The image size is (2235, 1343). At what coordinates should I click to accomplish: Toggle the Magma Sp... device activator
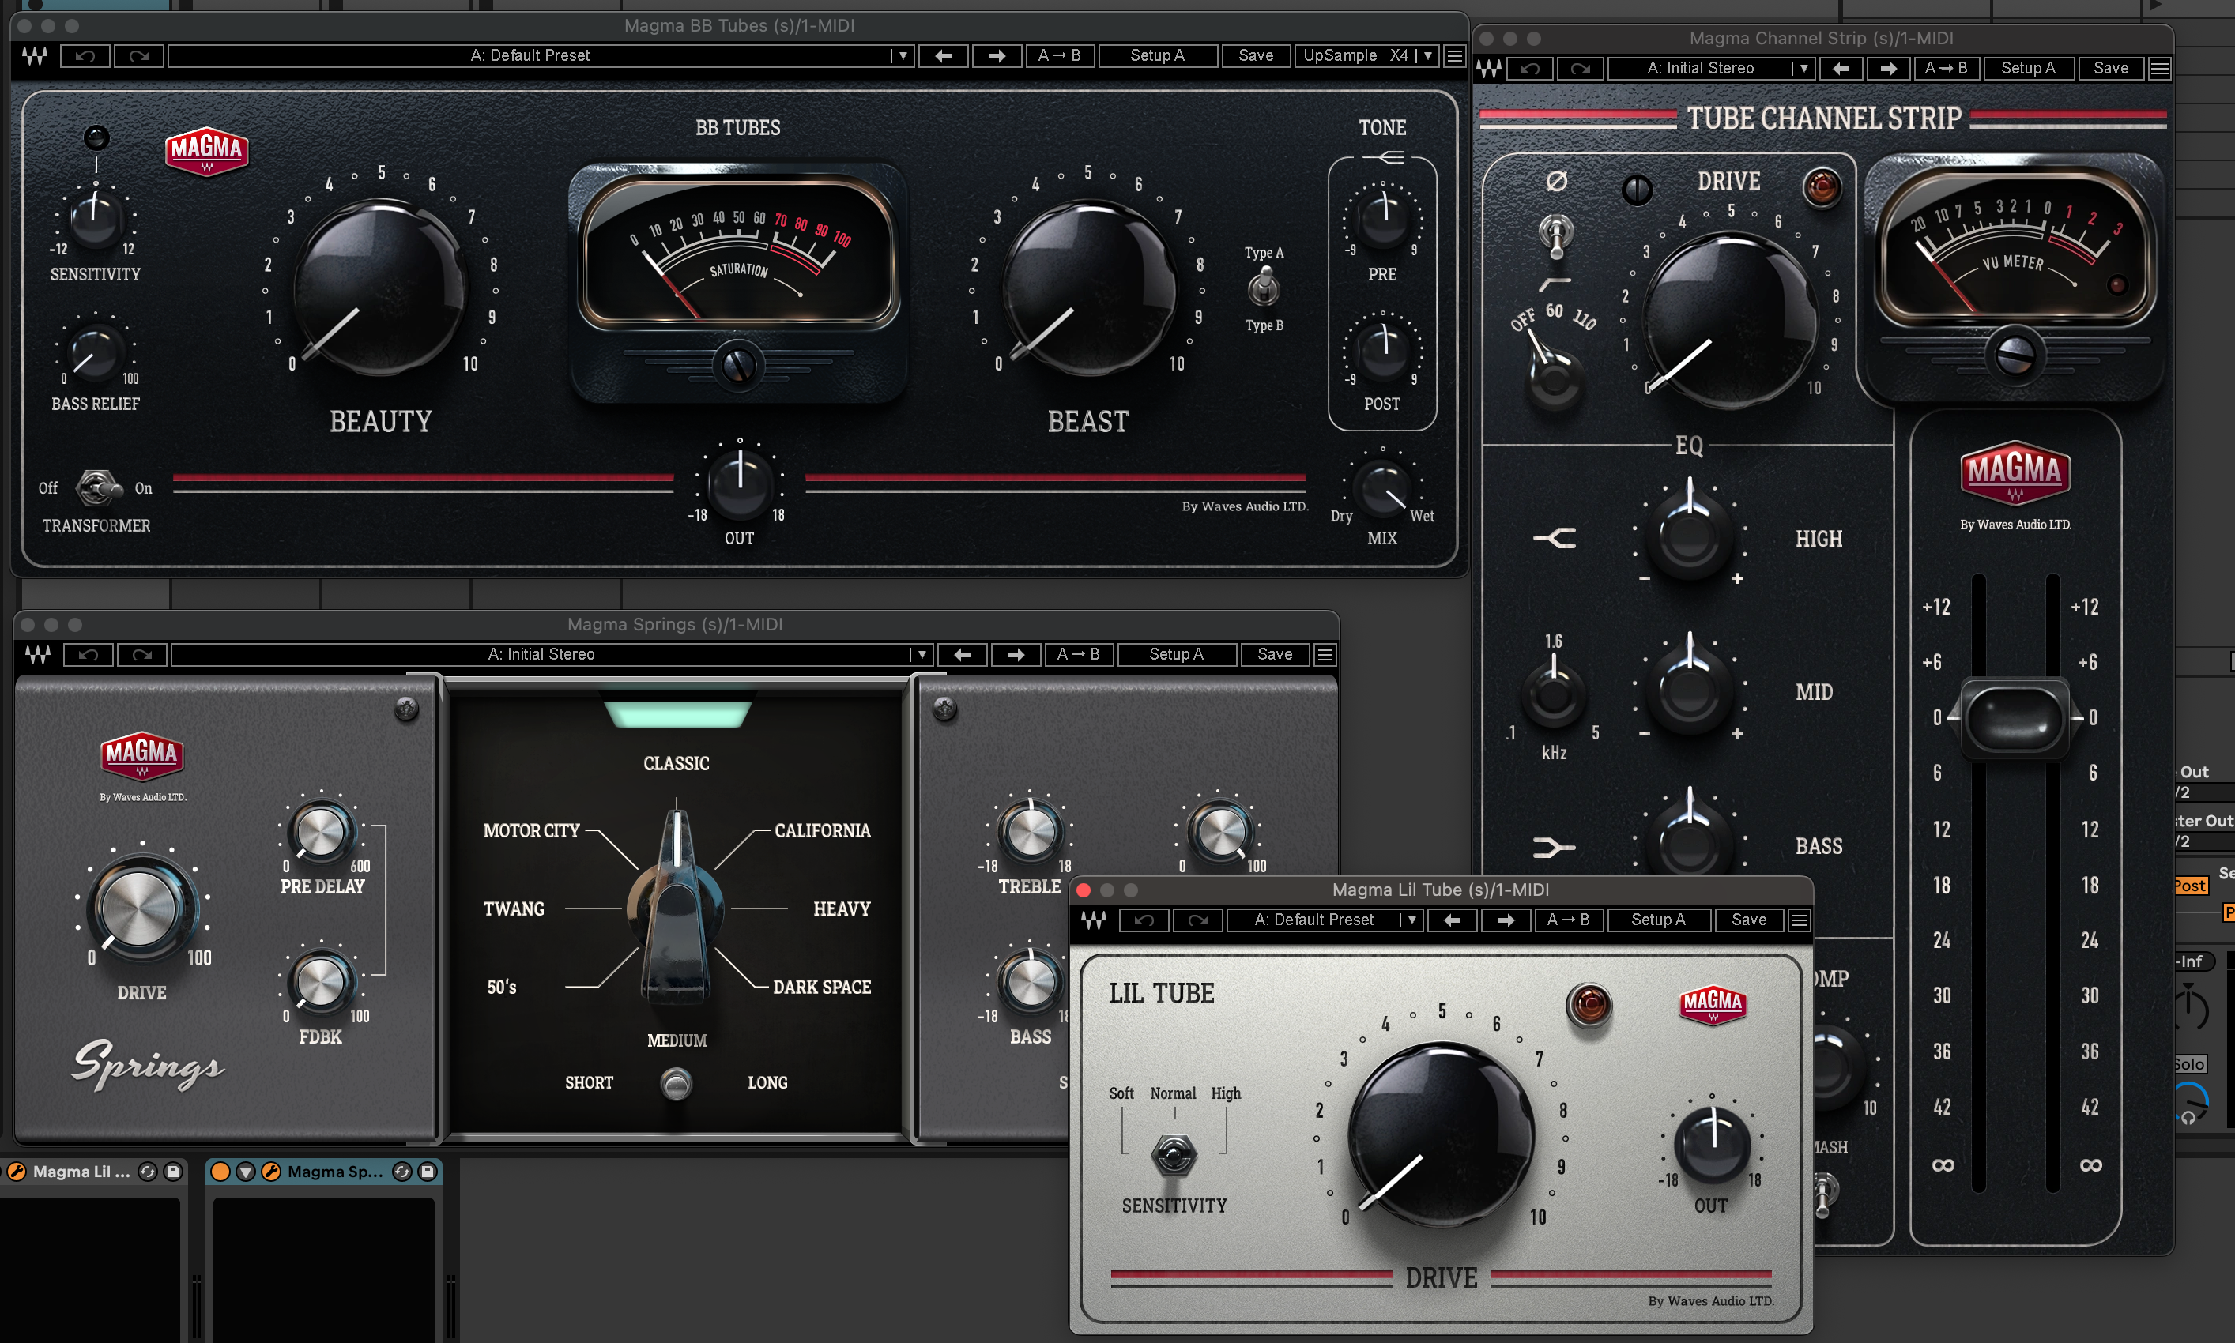pyautogui.click(x=220, y=1172)
